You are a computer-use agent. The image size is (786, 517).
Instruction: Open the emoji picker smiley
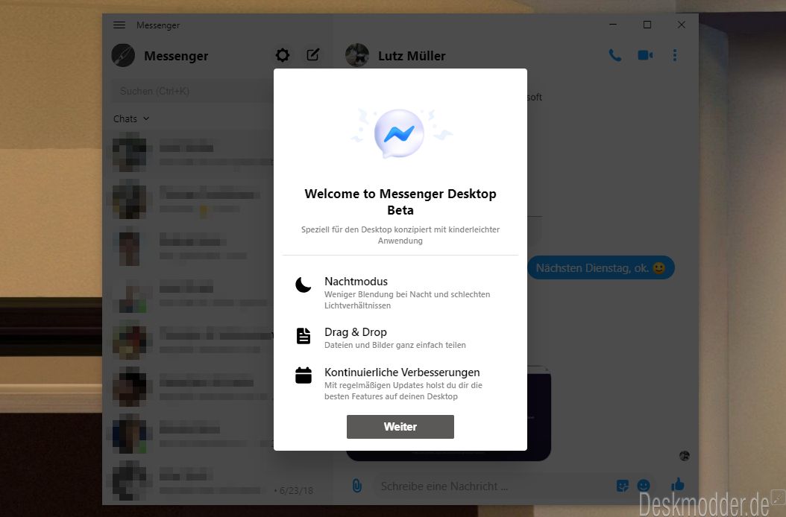(643, 486)
